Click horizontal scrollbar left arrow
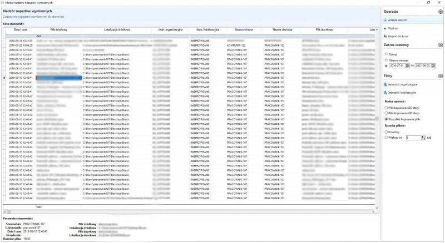Screen dimensions: 445x243 tap(4, 212)
